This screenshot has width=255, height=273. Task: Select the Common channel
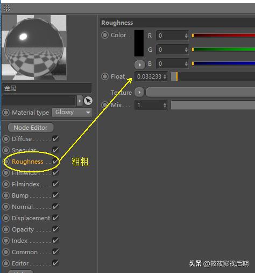tap(25, 252)
